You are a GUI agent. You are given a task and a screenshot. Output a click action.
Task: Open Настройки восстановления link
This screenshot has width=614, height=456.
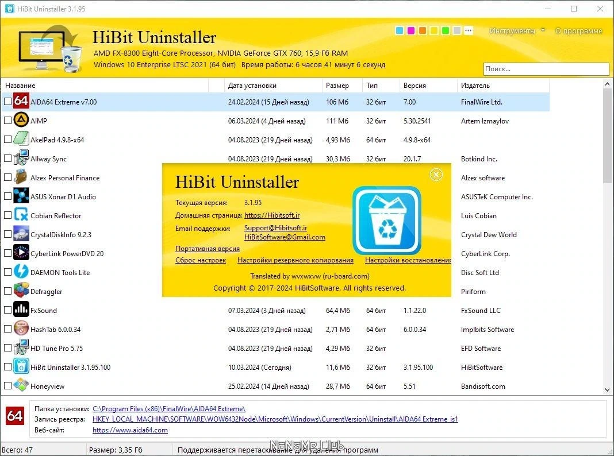408,260
